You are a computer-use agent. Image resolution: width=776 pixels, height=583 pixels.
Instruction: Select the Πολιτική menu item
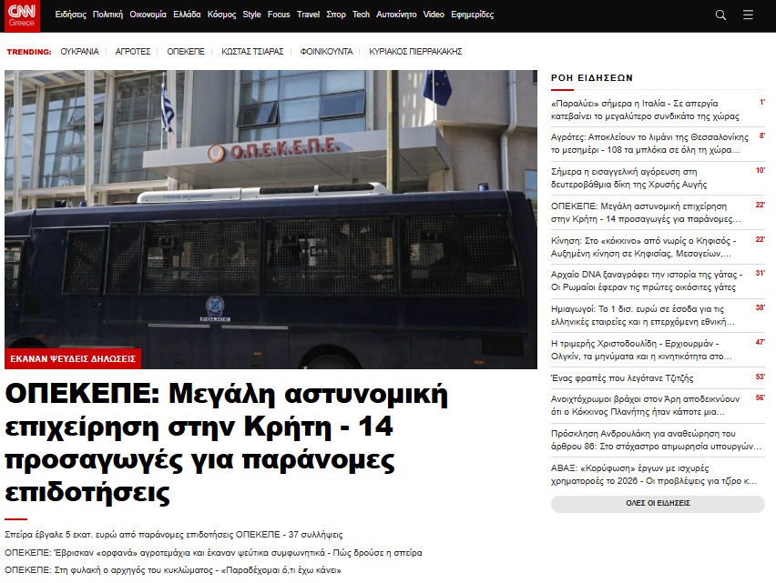(x=107, y=15)
